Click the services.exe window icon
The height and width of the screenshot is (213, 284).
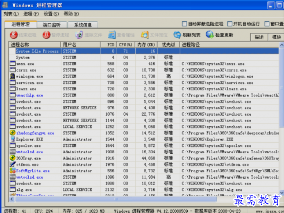coord(12,83)
